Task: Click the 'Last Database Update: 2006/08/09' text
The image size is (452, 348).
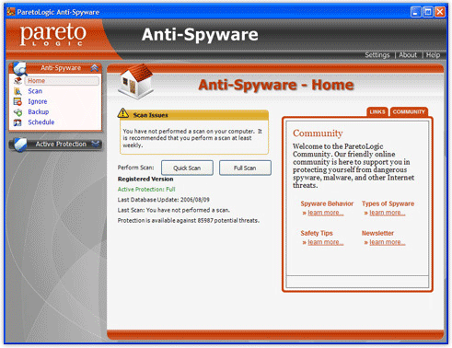Action: click(x=164, y=200)
